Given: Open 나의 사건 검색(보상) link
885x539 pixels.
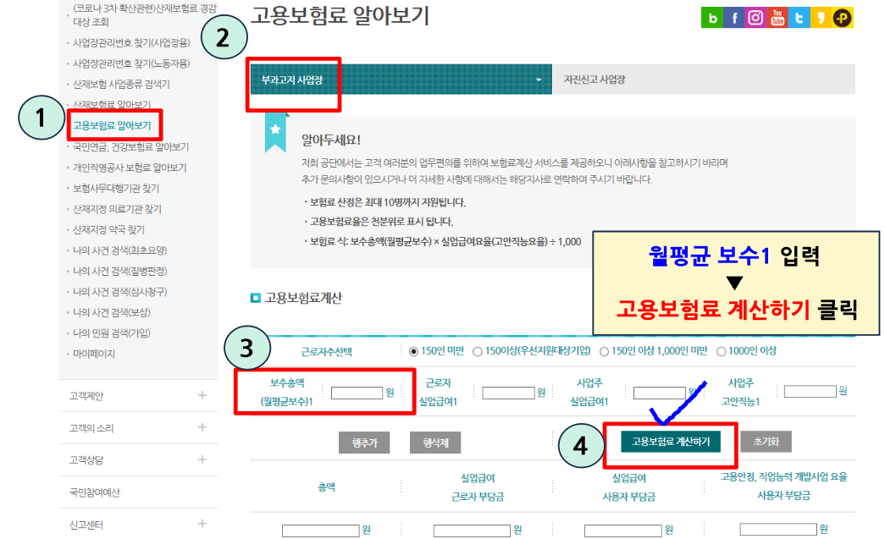Looking at the screenshot, I should [112, 312].
